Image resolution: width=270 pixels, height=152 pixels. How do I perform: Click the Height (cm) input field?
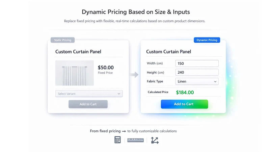coord(197,72)
